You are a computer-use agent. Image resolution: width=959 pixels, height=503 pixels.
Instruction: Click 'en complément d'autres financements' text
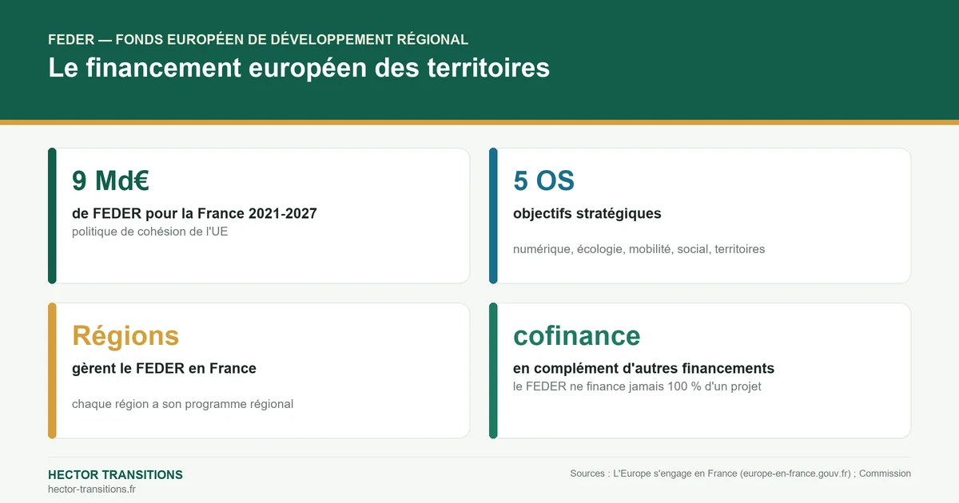coord(643,369)
